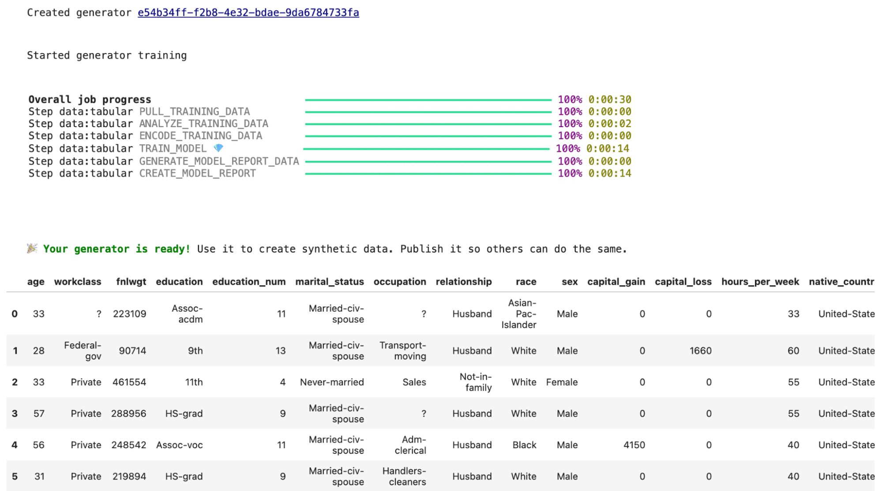The width and height of the screenshot is (882, 491).
Task: Click the 'Assoc-voc' education cell
Action: [180, 445]
